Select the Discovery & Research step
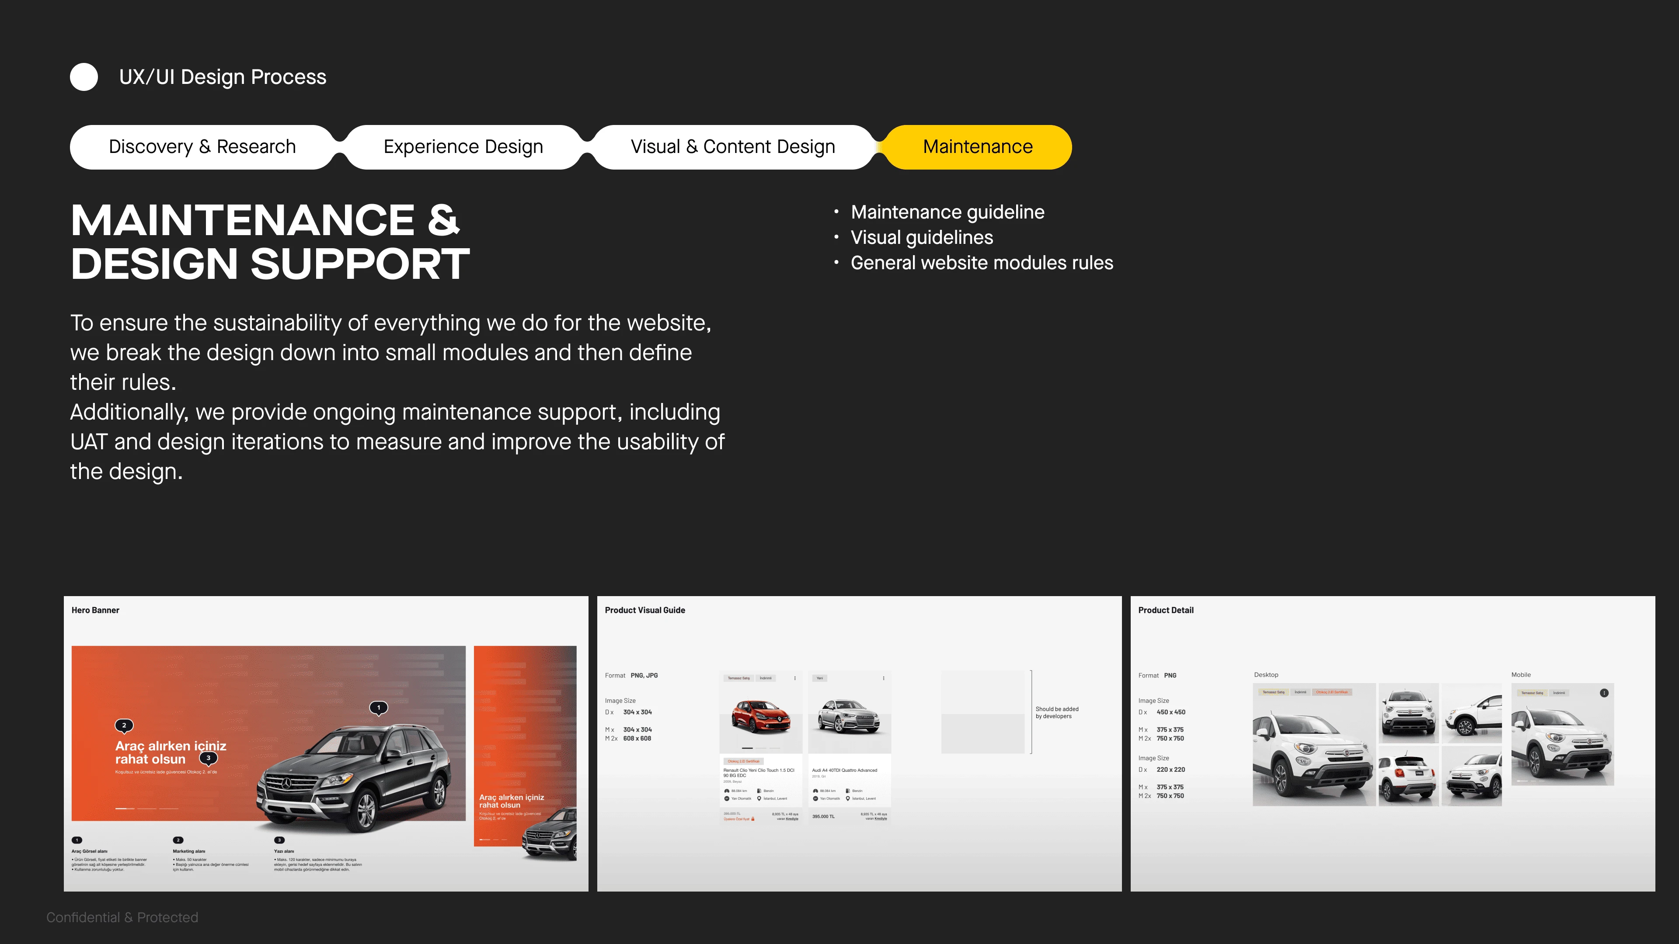 tap(202, 147)
